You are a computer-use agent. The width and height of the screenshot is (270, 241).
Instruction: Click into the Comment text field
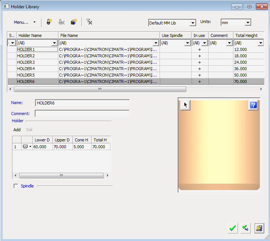point(82,114)
